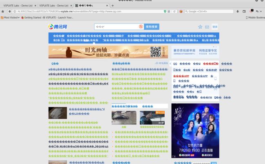Open 暴恐音视频举报 link

pyautogui.click(x=184, y=51)
